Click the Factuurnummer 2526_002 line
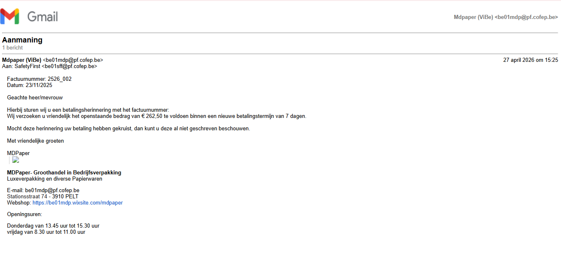The image size is (561, 261). click(39, 79)
